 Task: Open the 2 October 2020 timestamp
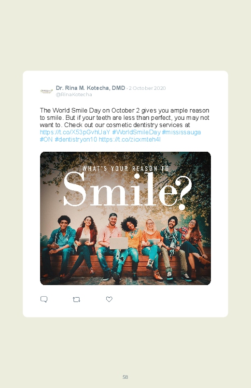coord(147,88)
